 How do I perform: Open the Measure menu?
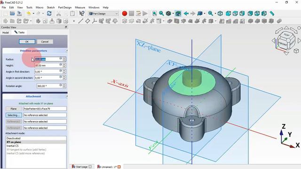pos(80,8)
